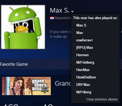Select the Max alias entry
Image resolution: width=122 pixels, height=106 pixels.
click(x=80, y=33)
